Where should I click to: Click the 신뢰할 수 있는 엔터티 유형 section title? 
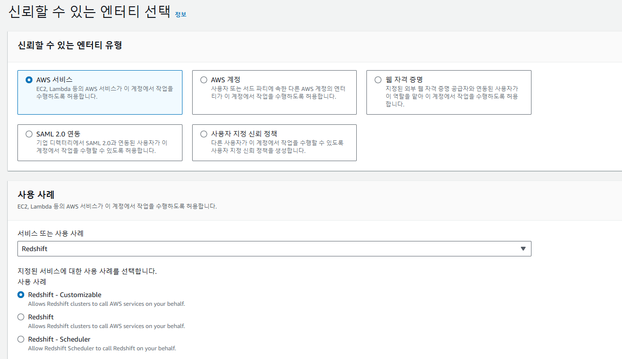point(70,45)
